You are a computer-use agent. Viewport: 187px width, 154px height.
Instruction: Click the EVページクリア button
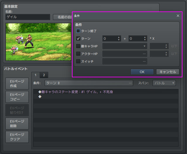[17, 137]
